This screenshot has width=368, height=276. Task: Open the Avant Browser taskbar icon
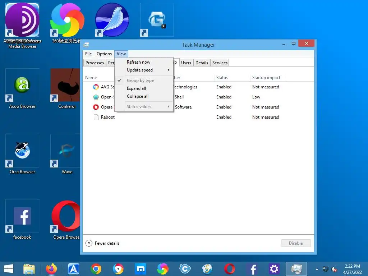(73, 269)
